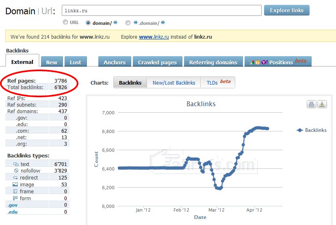Click the text backlink type icon

[x=16, y=164]
